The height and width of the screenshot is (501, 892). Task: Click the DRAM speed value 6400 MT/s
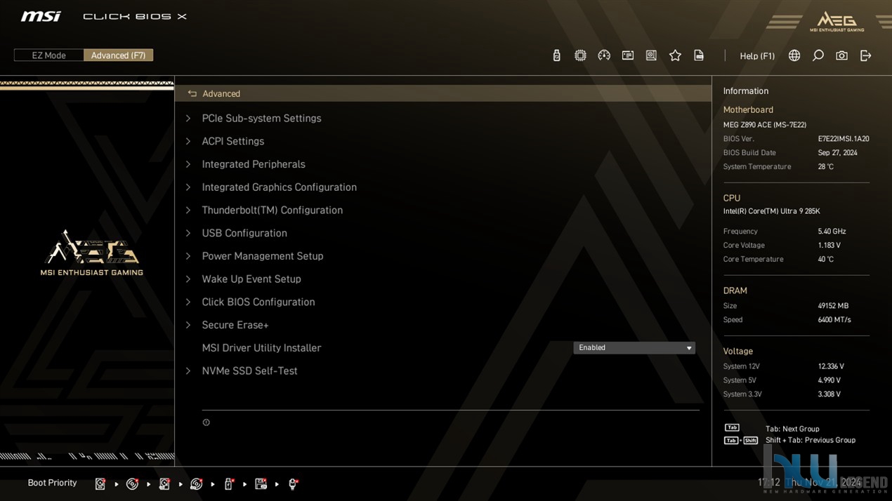coord(834,320)
